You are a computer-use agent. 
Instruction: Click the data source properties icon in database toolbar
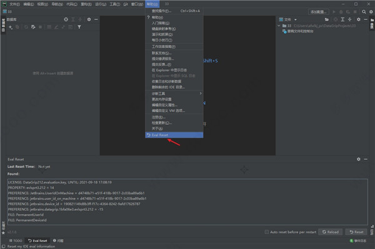33,27
